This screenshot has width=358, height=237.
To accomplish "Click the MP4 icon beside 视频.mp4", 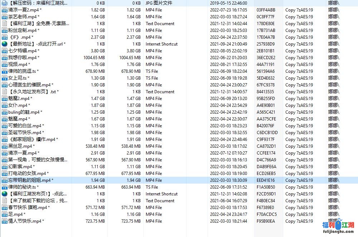I will [x=5, y=65].
